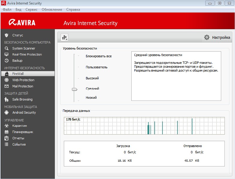Screen dimensions: 235x179
Task: Open Backup section
Action: pos(17,61)
